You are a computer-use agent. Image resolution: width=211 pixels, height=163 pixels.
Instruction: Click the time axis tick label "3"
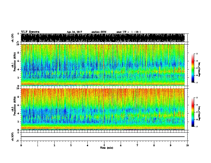coord(71,145)
